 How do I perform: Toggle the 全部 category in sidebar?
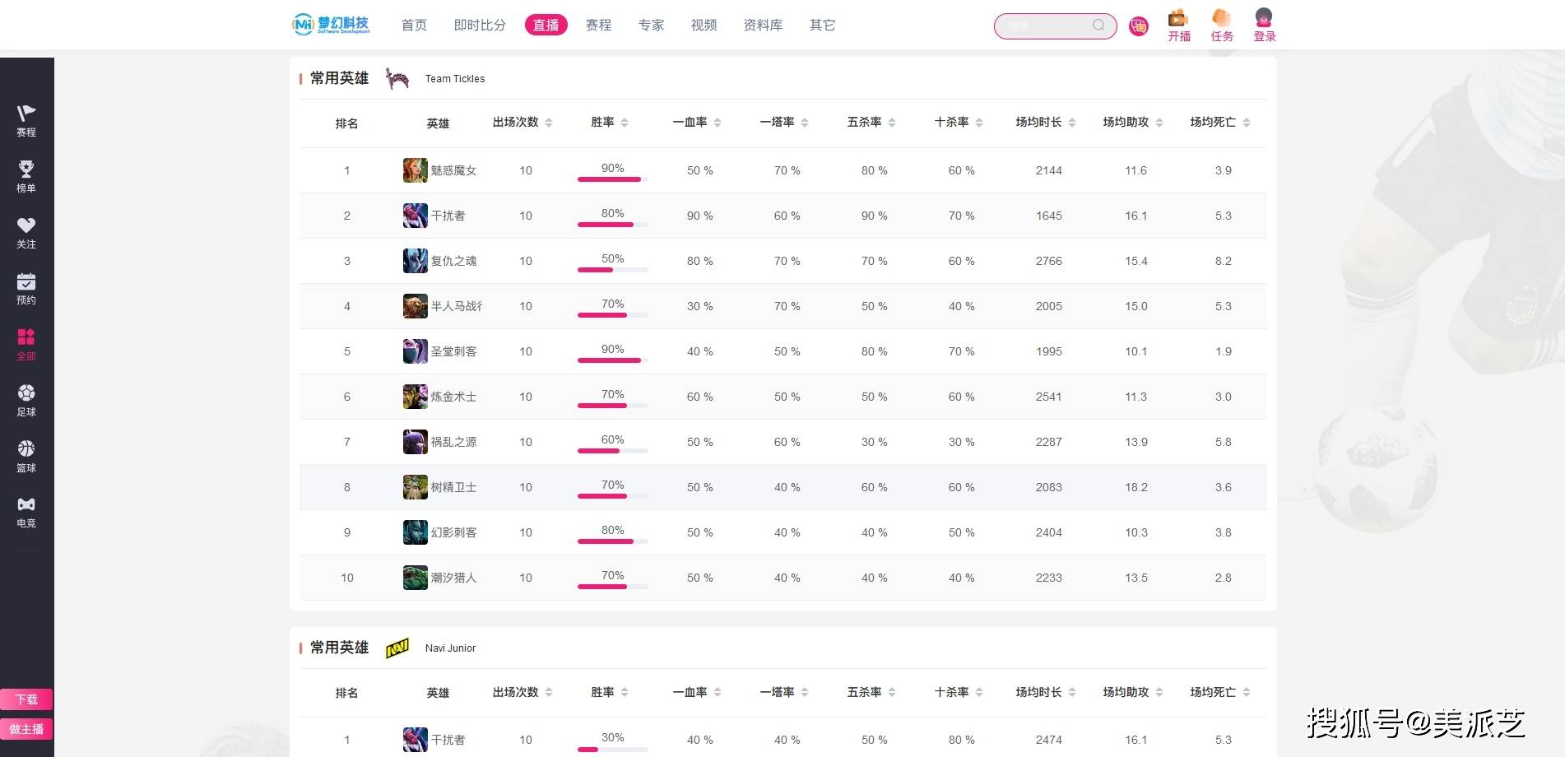pyautogui.click(x=26, y=343)
